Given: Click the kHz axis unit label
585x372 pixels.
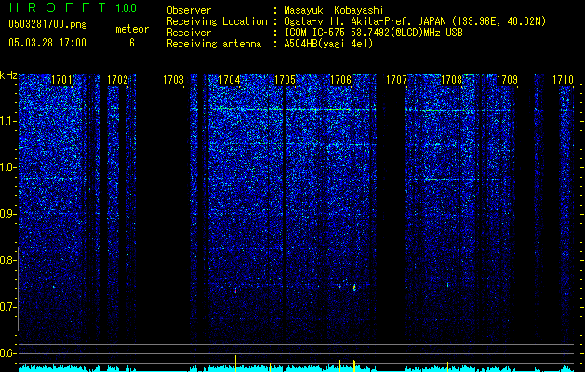Looking at the screenshot, I should point(8,75).
